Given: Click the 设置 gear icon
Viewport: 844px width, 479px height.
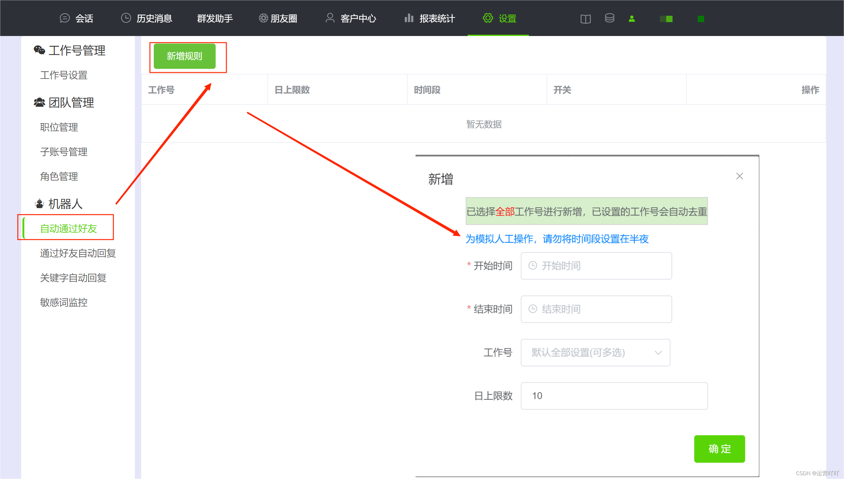Looking at the screenshot, I should coord(488,18).
